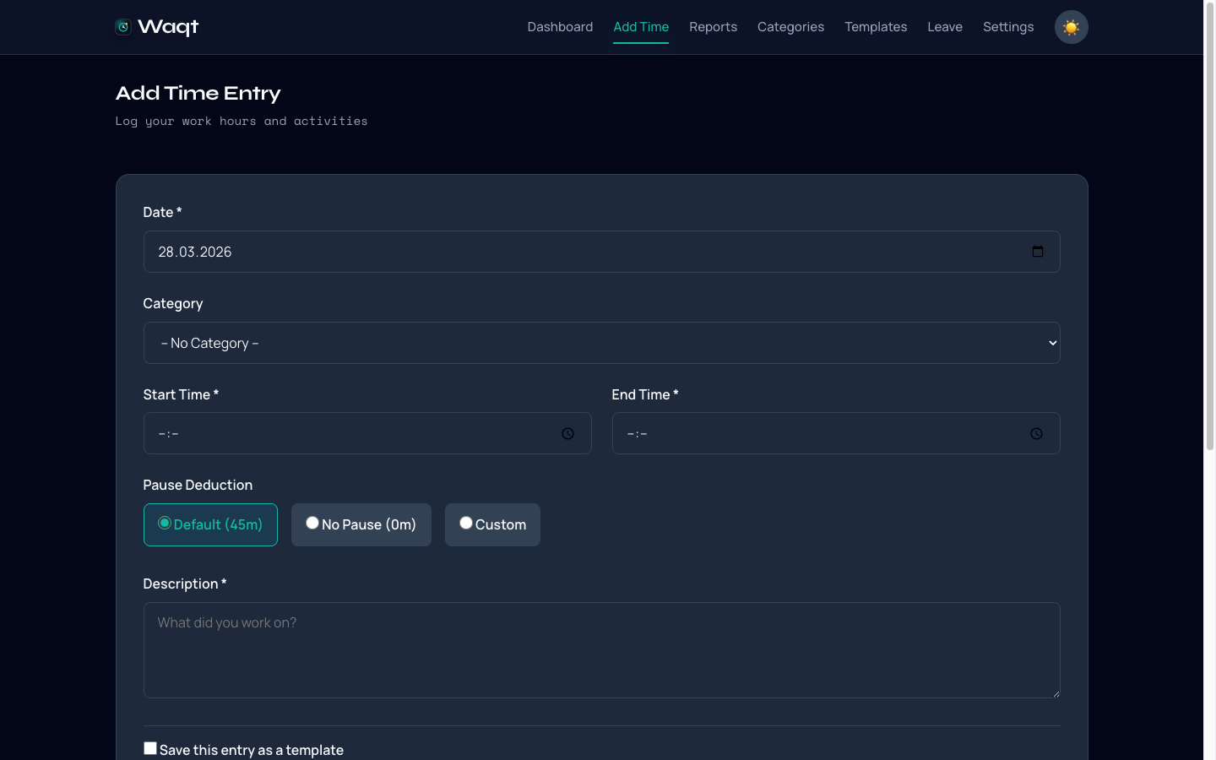Navigate to Templates
Screen dimensions: 1216x760
(876, 26)
